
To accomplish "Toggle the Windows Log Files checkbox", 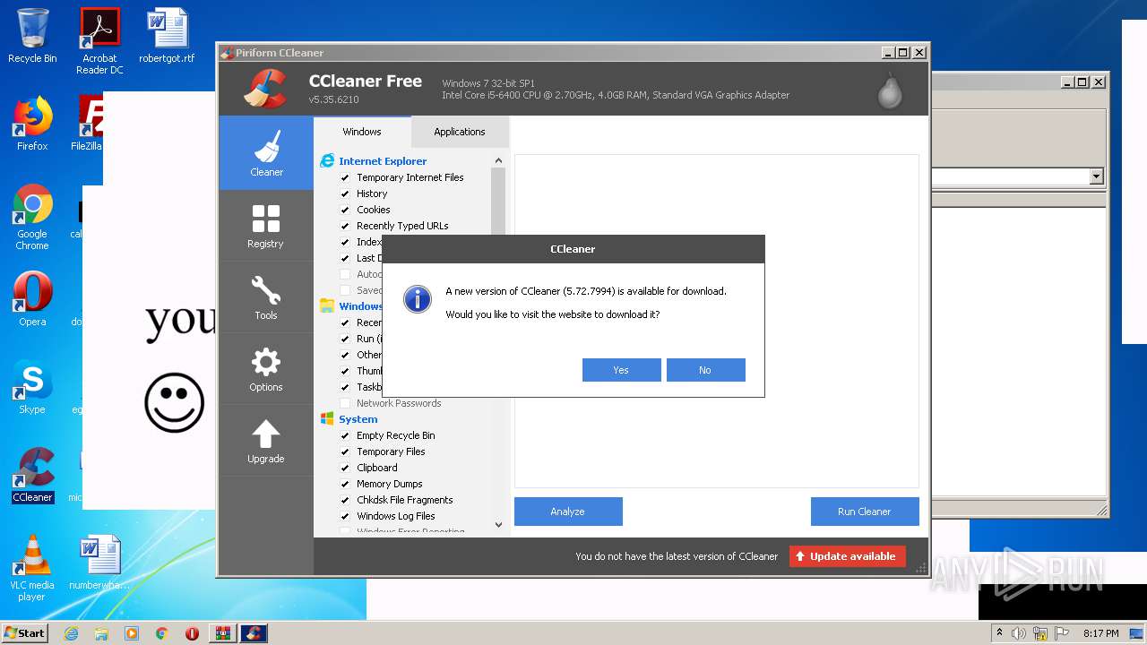I will point(345,516).
